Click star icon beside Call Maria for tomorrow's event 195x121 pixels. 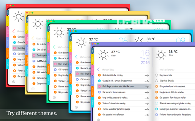point(99,92)
